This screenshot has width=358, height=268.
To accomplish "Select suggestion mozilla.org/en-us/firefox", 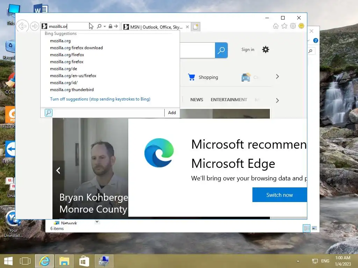I will tap(73, 76).
